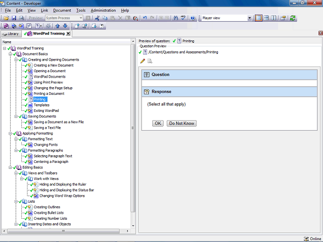Viewport: 323px width, 242px height.
Task: Switch to the Library tab
Action: tap(11, 34)
